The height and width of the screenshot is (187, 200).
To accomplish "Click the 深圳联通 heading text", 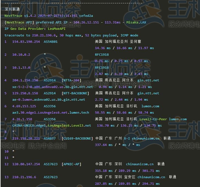I will (x=12, y=9).
